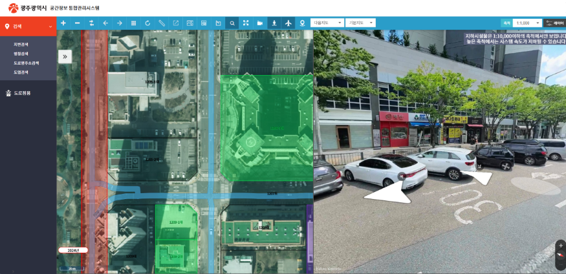This screenshot has height=274, width=566.
Task: Click the zoom in plus icon
Action: coord(63,23)
